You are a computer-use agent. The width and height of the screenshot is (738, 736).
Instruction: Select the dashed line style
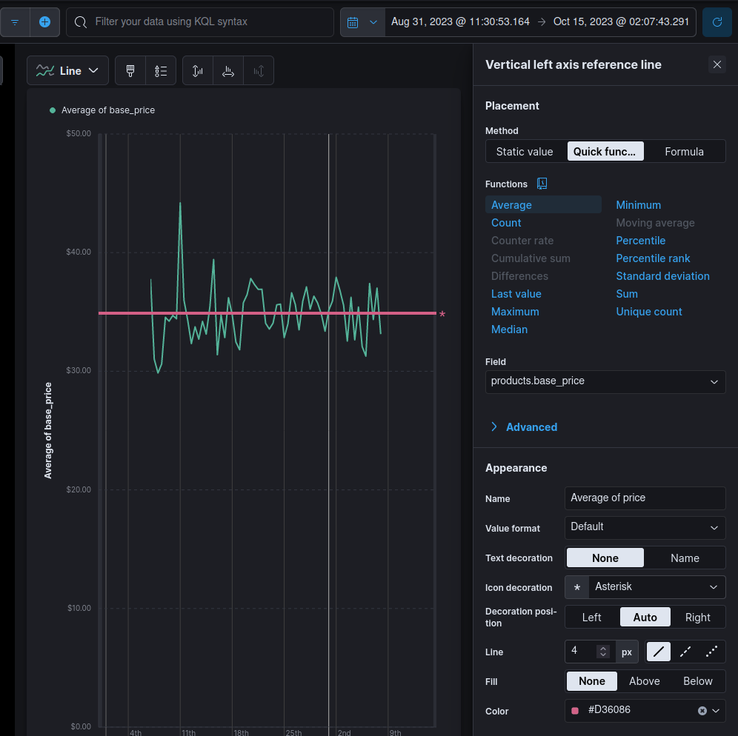[x=685, y=652]
